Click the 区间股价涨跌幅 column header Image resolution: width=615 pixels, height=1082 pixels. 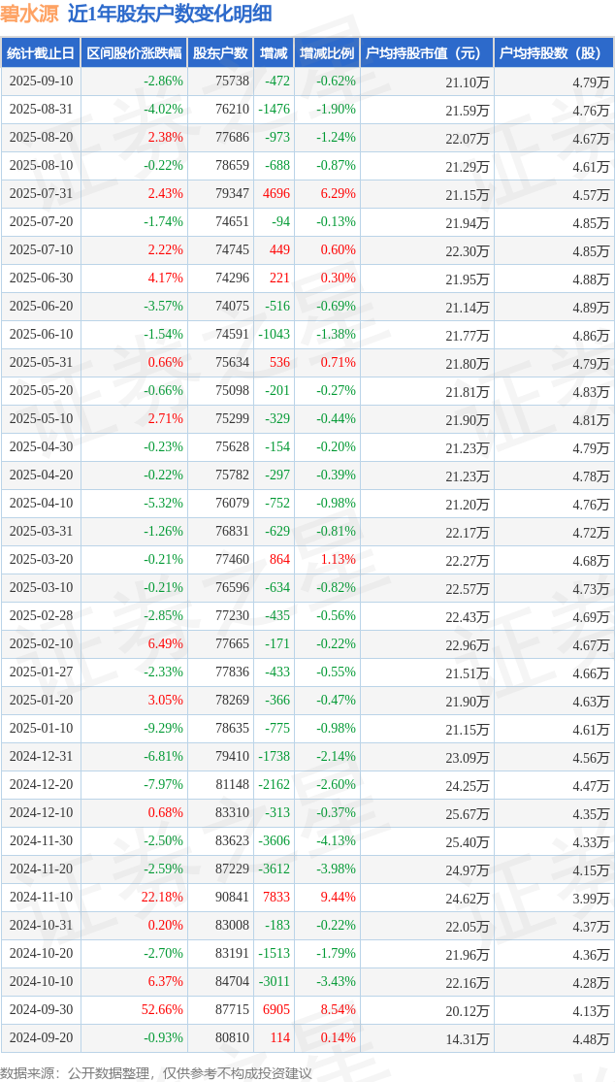133,53
